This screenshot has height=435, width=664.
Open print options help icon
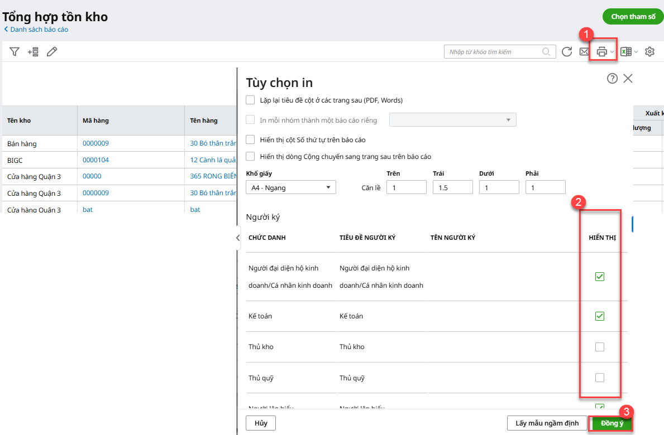pyautogui.click(x=612, y=79)
